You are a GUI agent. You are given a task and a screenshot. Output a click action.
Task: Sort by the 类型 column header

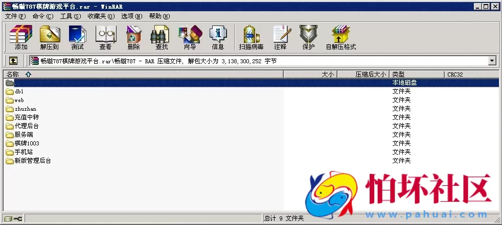(x=417, y=74)
